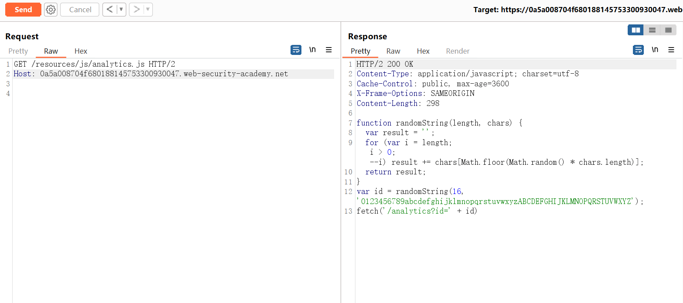Expand the forward history dropdown arrow
The width and height of the screenshot is (683, 303).
pos(148,10)
